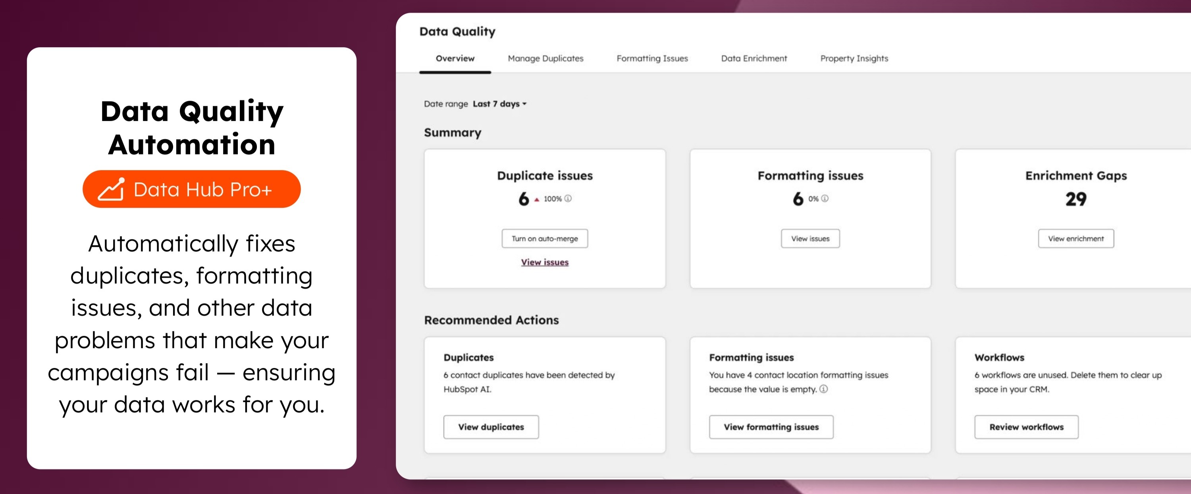
Task: Click info icon after 'value is empty'
Action: pos(823,389)
